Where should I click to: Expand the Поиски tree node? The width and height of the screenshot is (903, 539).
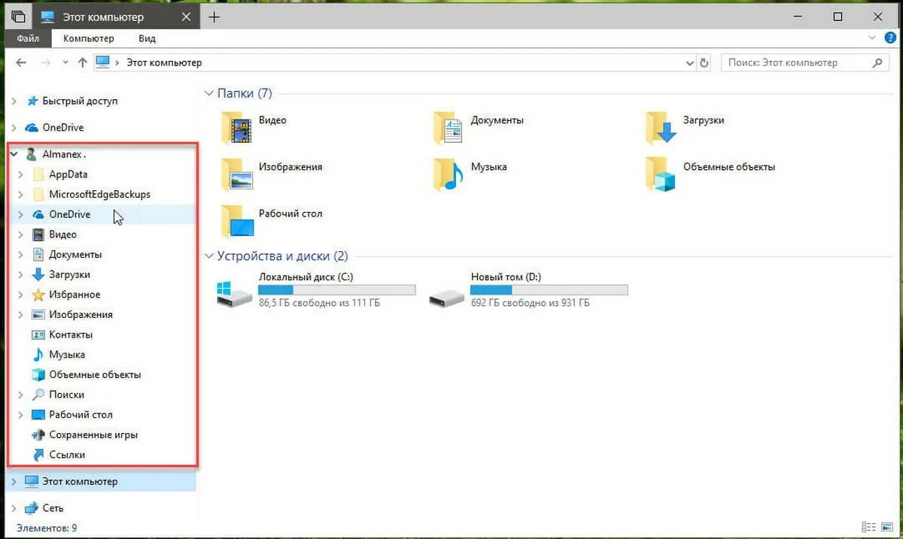pyautogui.click(x=21, y=395)
